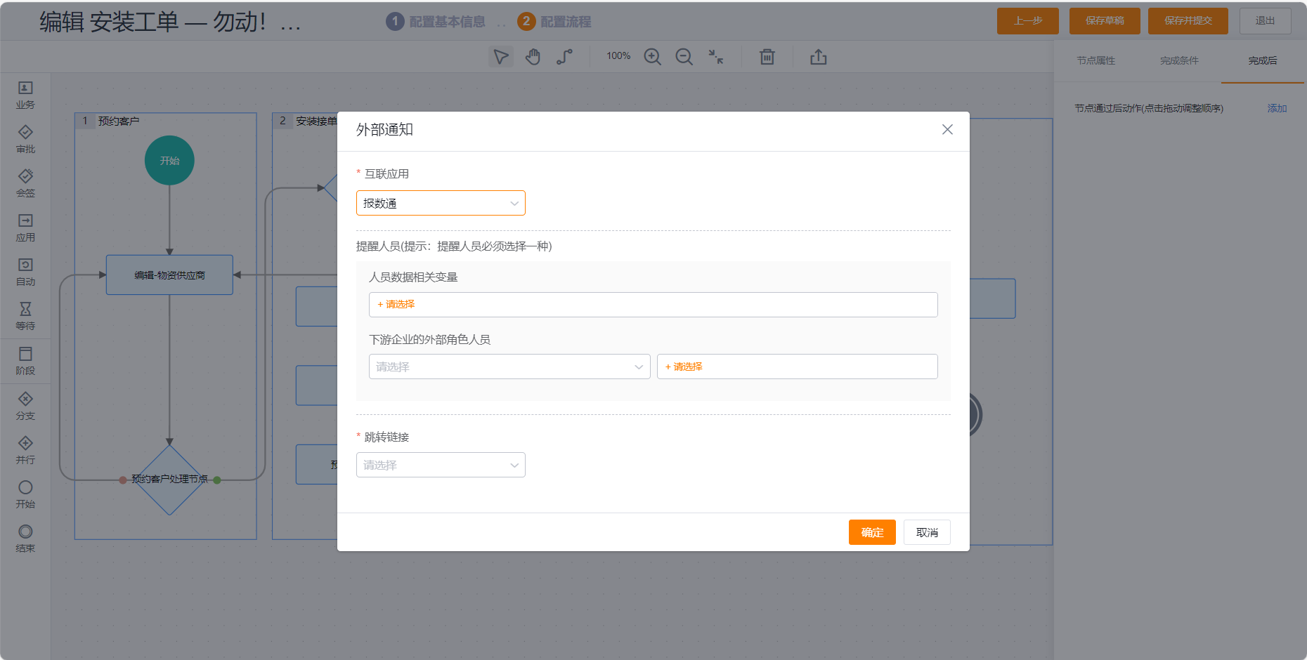Viewport: 1307px width, 660px height.
Task: Add a 并行 gateway from sidebar
Action: click(x=25, y=451)
